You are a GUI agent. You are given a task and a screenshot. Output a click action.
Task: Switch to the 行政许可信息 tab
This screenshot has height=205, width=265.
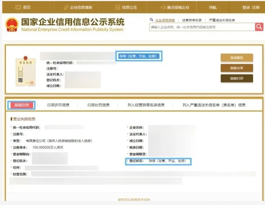point(58,105)
